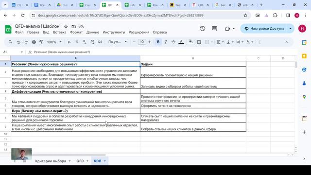The height and width of the screenshot is (175, 311).
Task: Click the move to folder icon
Action: (73, 27)
